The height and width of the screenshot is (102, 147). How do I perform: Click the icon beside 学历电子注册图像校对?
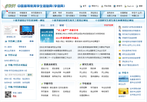120,34
